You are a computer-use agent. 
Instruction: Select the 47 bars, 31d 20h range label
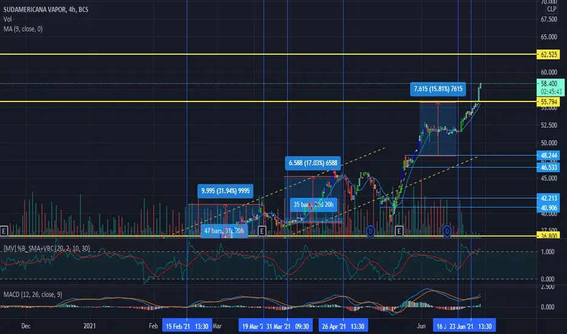[x=224, y=231]
